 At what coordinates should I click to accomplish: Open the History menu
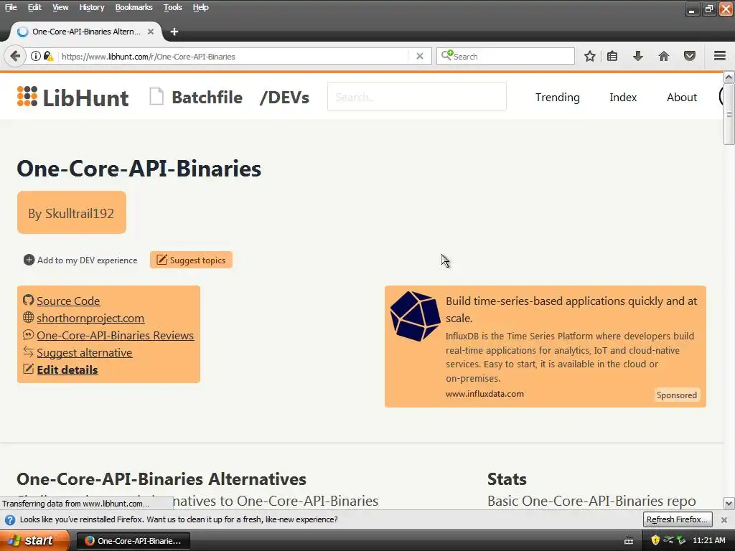pyautogui.click(x=91, y=7)
